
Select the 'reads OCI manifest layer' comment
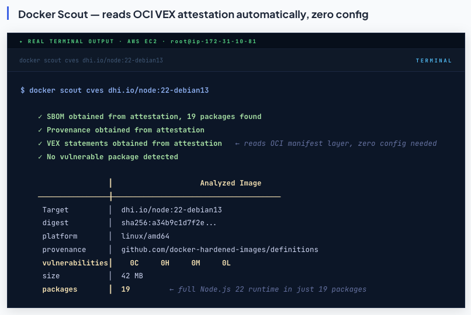[x=336, y=143]
